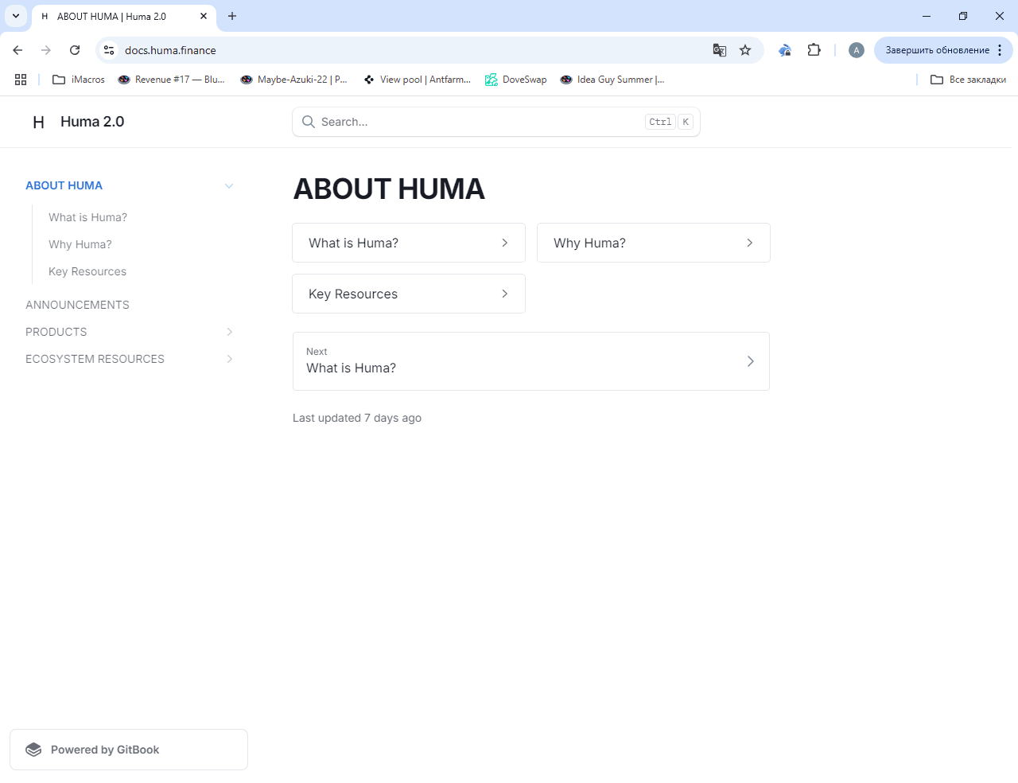This screenshot has width=1018, height=783.
Task: Open 'Maybe-Azuki-22' bookmark
Action: [293, 80]
